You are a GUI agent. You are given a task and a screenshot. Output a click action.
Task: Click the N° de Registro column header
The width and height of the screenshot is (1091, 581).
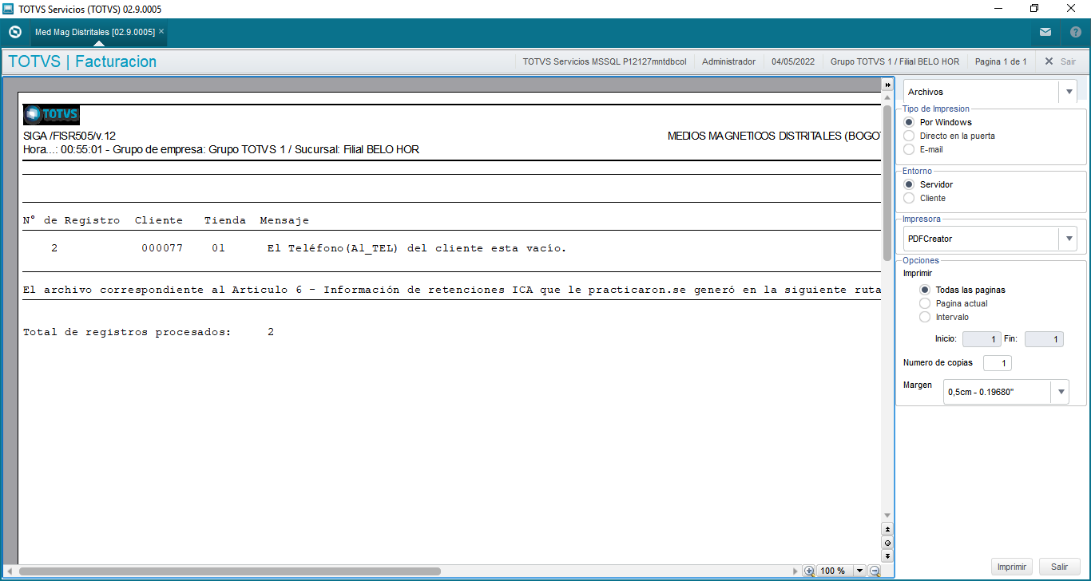72,220
